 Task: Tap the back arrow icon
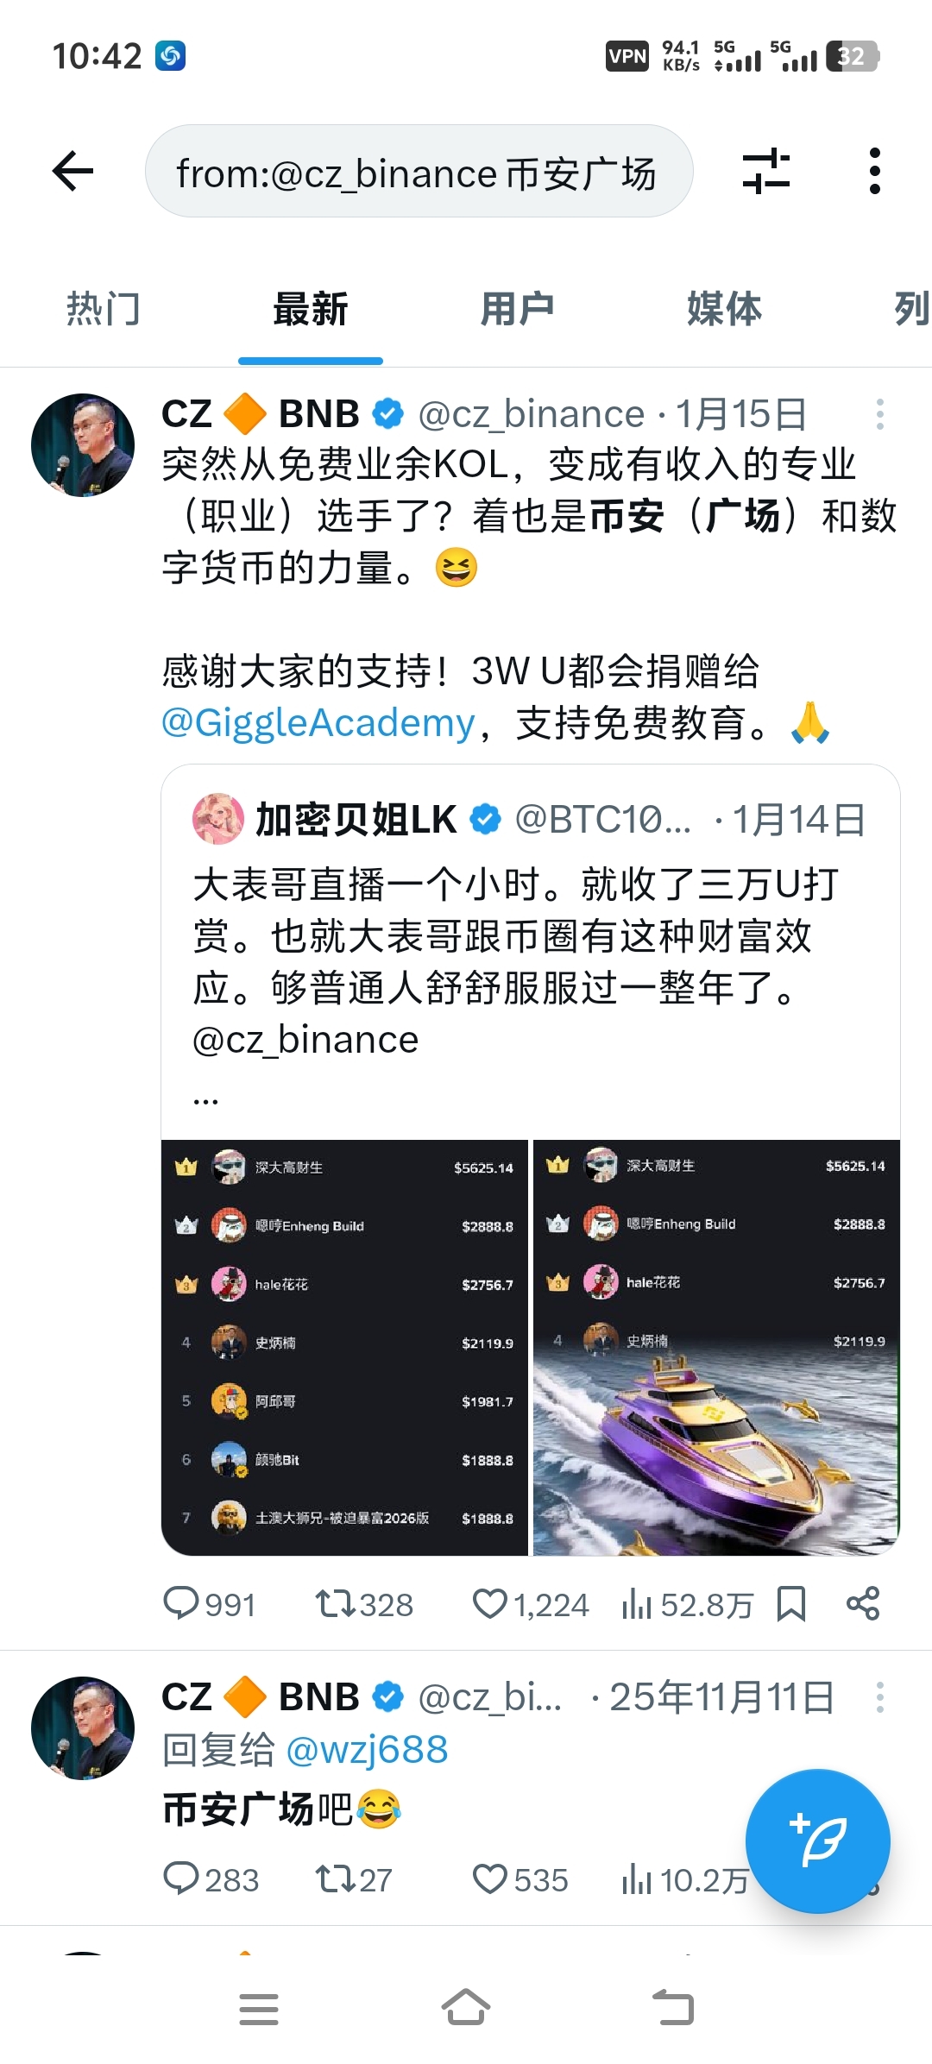coord(72,171)
